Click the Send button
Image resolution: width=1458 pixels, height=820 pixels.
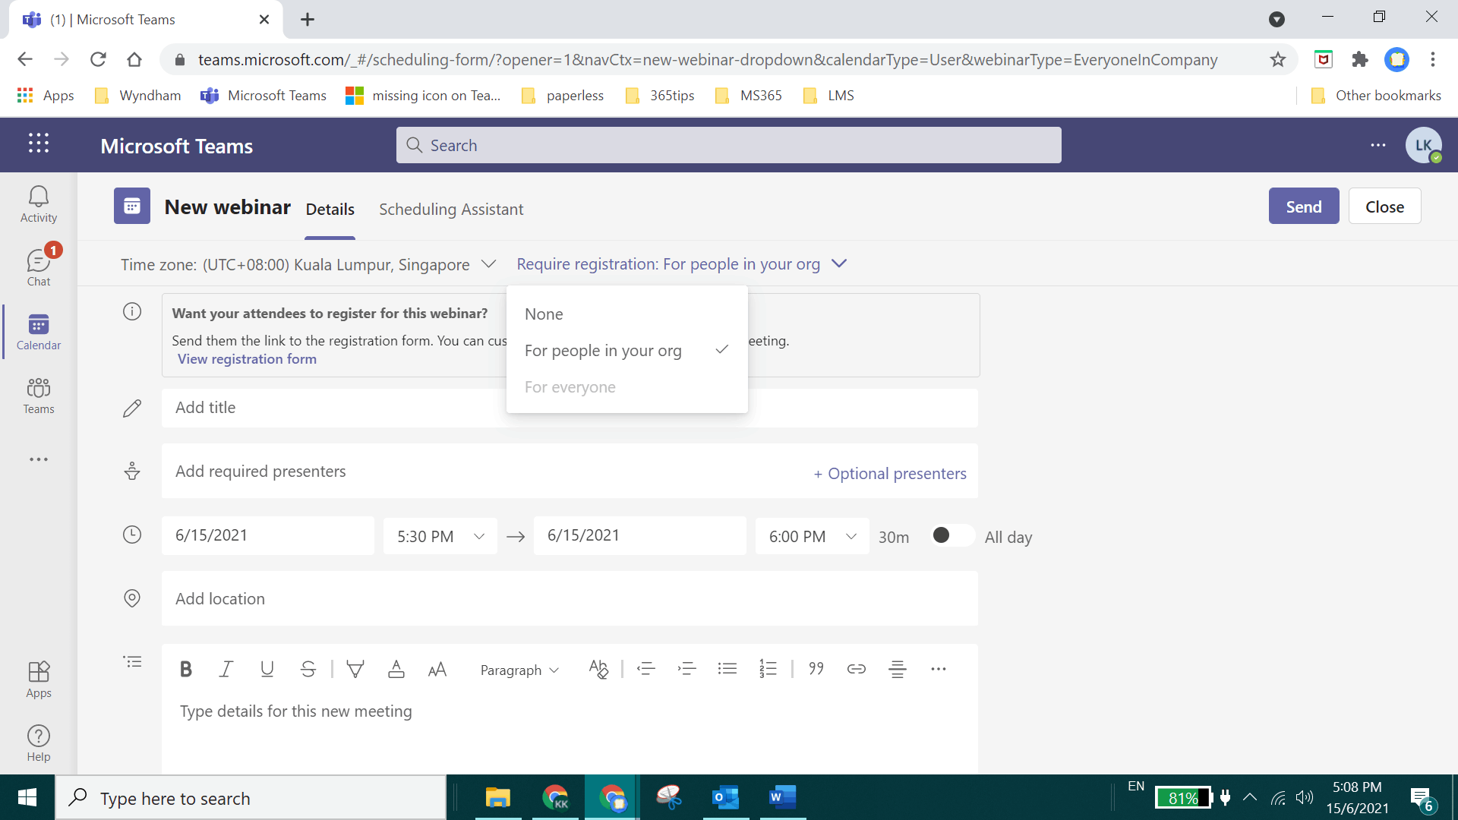tap(1303, 207)
